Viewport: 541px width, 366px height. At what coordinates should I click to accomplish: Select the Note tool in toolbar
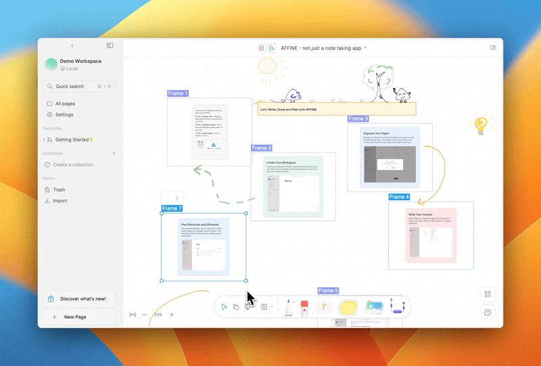pos(264,307)
